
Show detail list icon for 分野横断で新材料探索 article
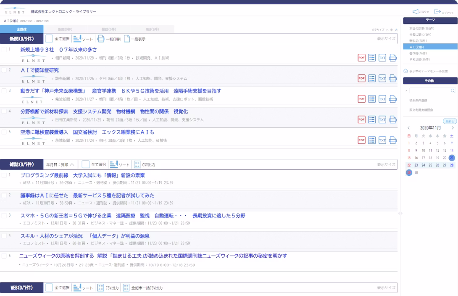coord(371,120)
